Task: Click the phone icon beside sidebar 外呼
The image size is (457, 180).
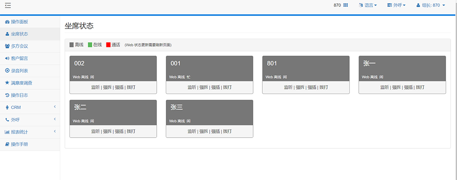Action: point(7,119)
